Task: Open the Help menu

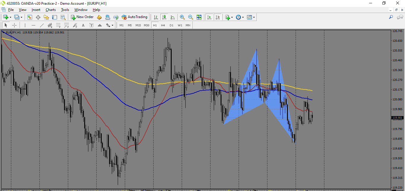Action: [x=96, y=10]
